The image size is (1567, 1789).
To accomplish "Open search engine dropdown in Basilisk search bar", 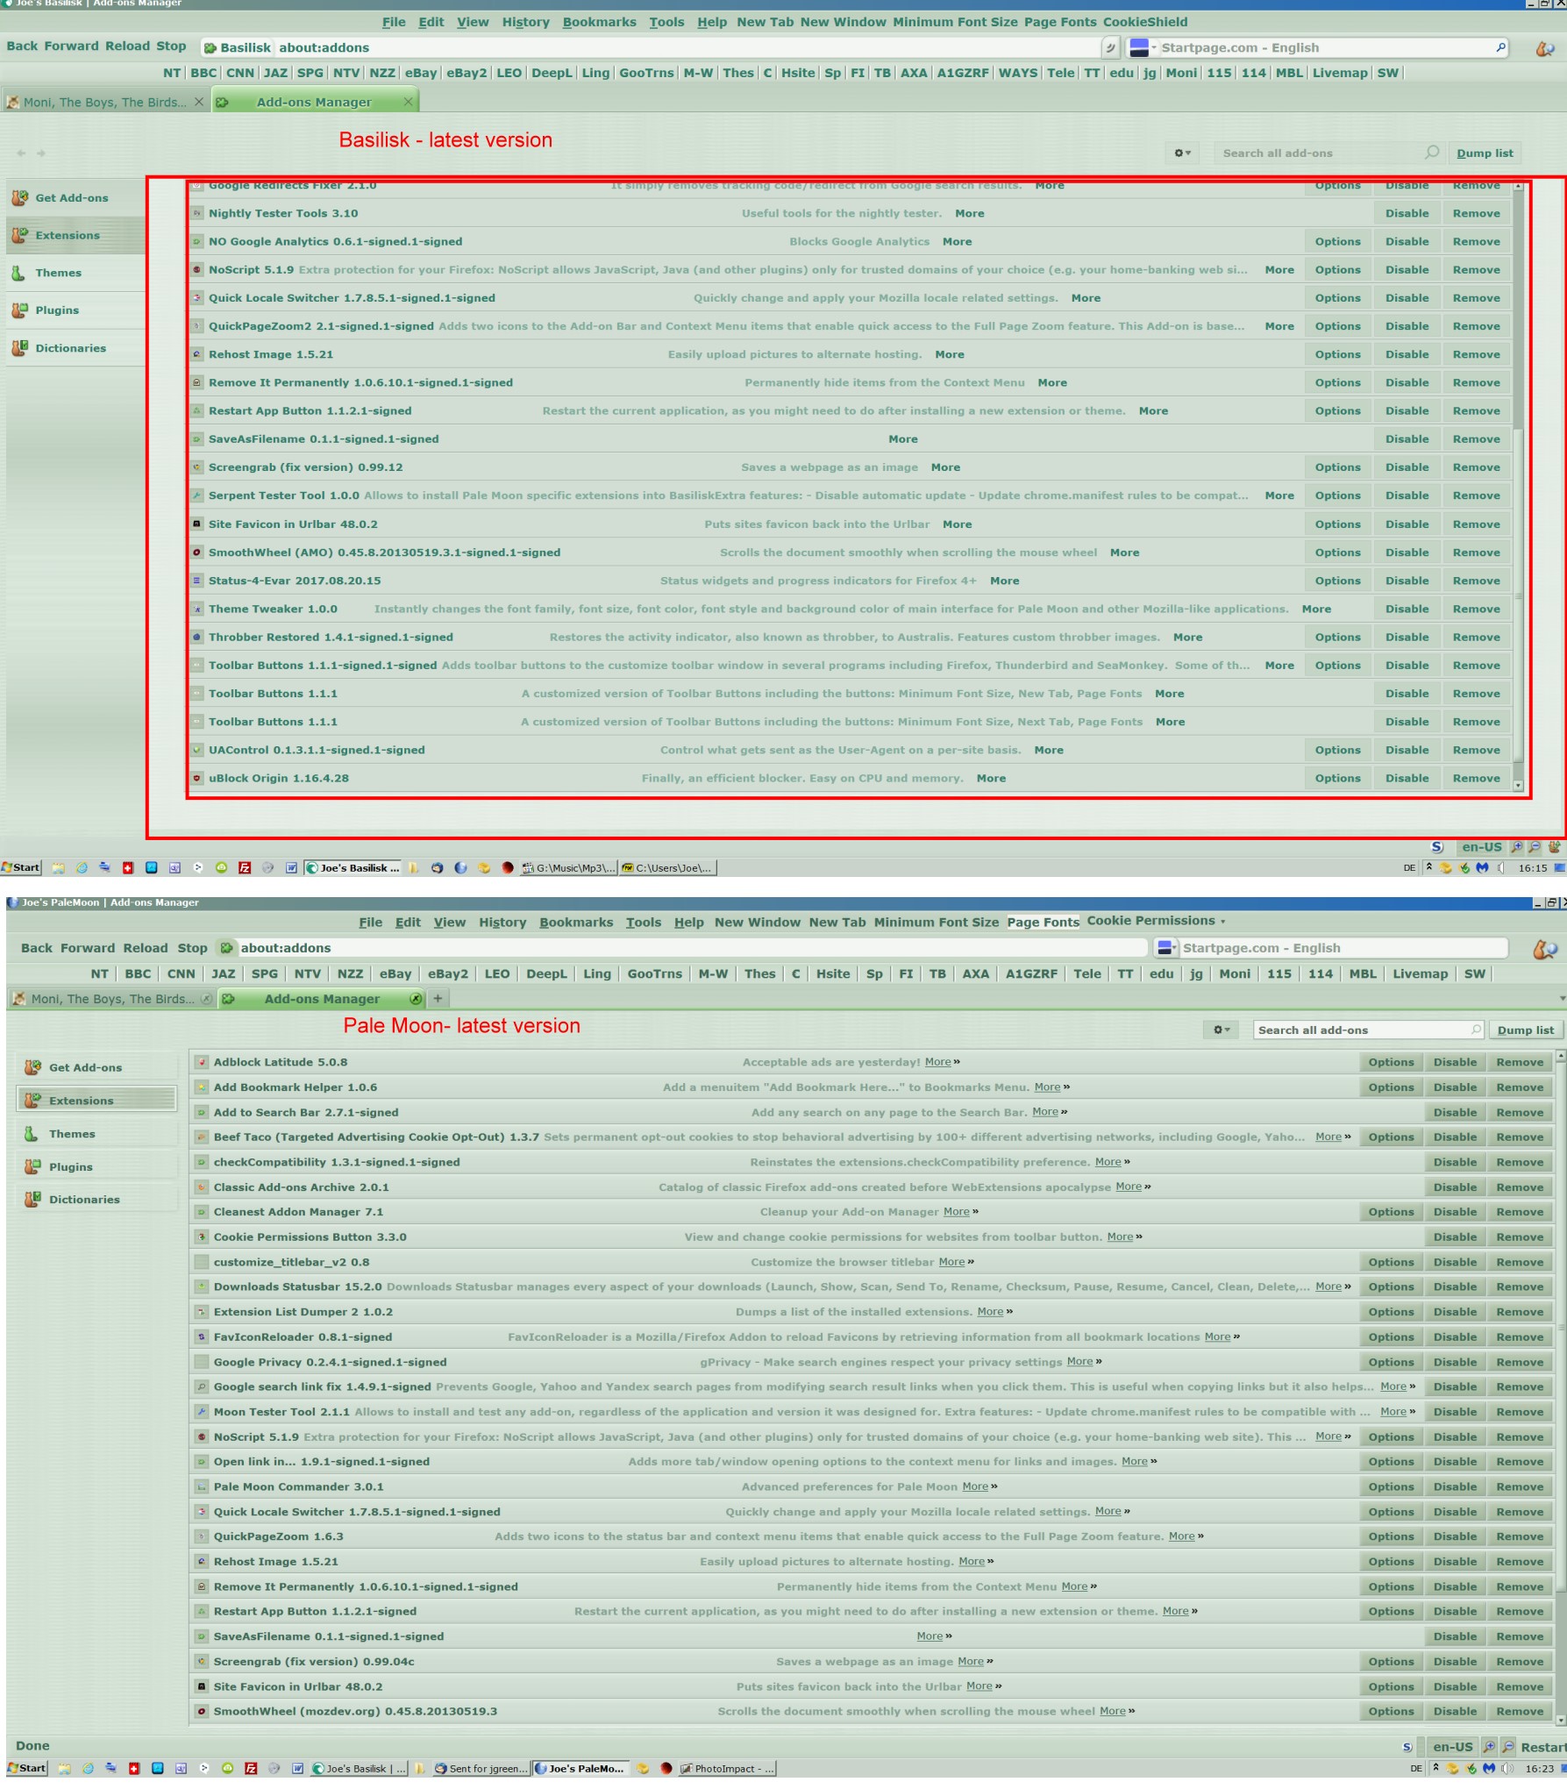I will click(1143, 47).
